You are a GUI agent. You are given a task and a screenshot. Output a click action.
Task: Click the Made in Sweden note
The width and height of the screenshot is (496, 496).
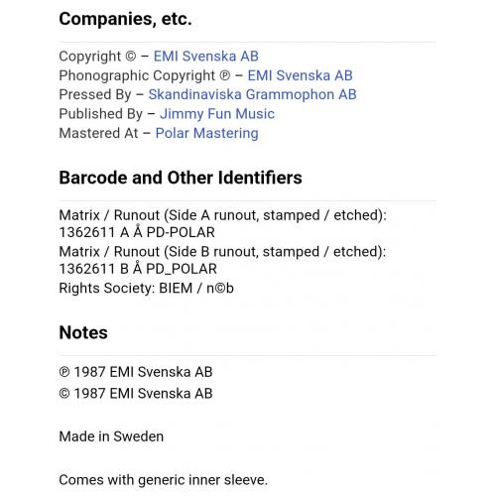pyautogui.click(x=111, y=436)
